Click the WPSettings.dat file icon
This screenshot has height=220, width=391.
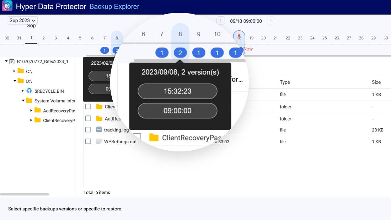point(99,141)
